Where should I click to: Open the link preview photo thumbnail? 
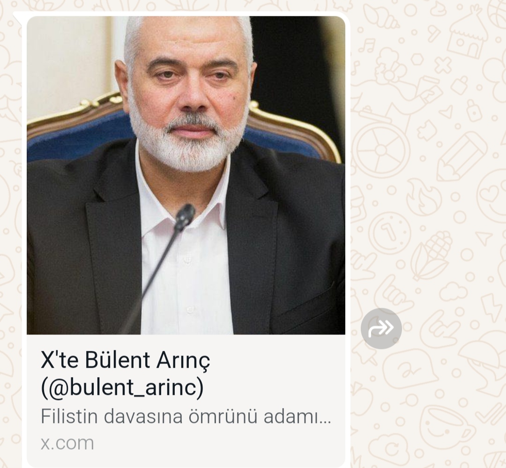point(186,175)
